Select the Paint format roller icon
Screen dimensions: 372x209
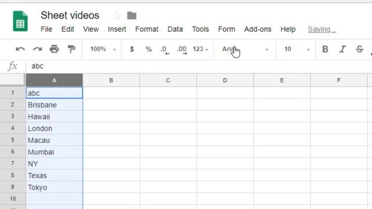(x=71, y=49)
